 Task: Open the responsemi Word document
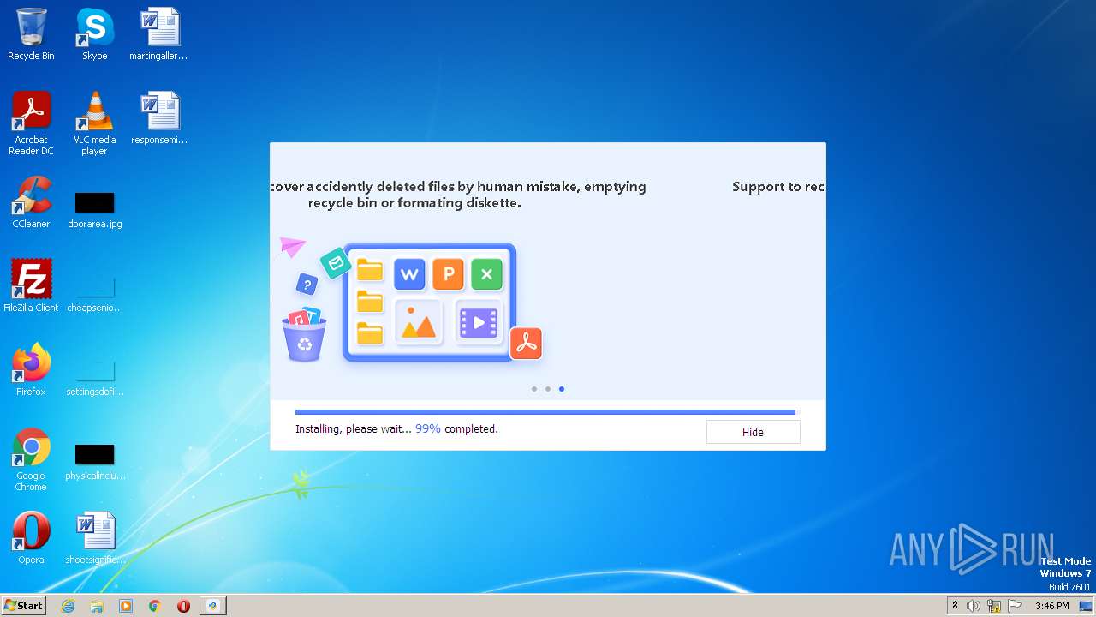pyautogui.click(x=158, y=118)
